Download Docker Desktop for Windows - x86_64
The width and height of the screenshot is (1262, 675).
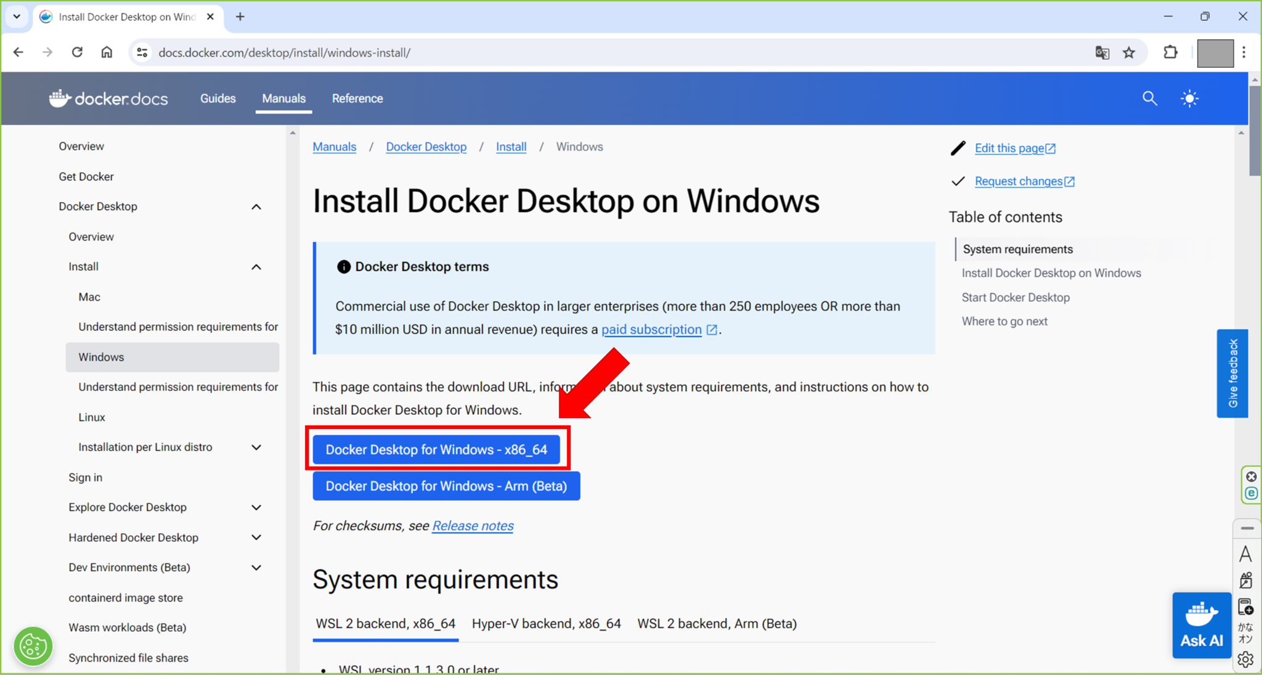[438, 449]
